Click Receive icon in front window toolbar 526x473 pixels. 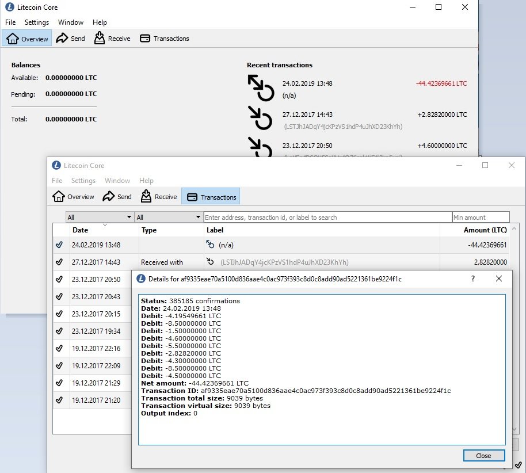[146, 196]
